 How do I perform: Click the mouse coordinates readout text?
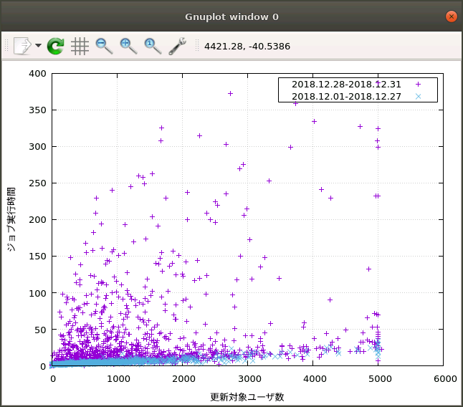click(x=247, y=47)
